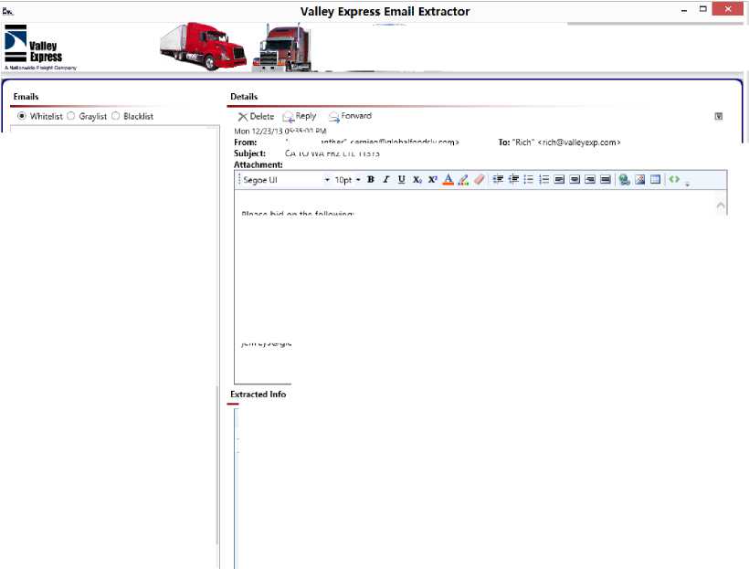Screen dimensions: 749x569
Task: Align text left
Action: pyautogui.click(x=559, y=180)
